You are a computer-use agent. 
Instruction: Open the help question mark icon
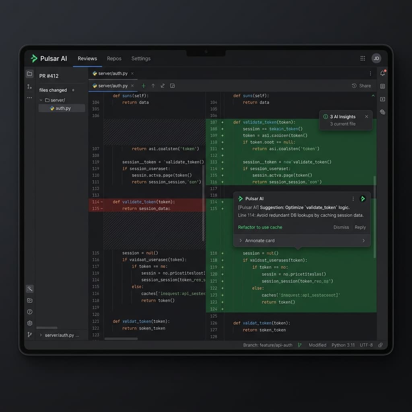coord(30,312)
